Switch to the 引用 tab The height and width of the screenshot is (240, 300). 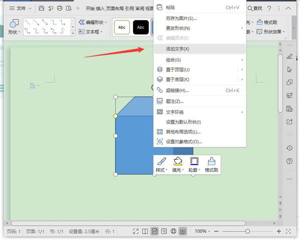tap(129, 8)
